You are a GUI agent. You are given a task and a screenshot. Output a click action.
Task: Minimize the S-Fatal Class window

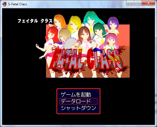coord(130,3)
